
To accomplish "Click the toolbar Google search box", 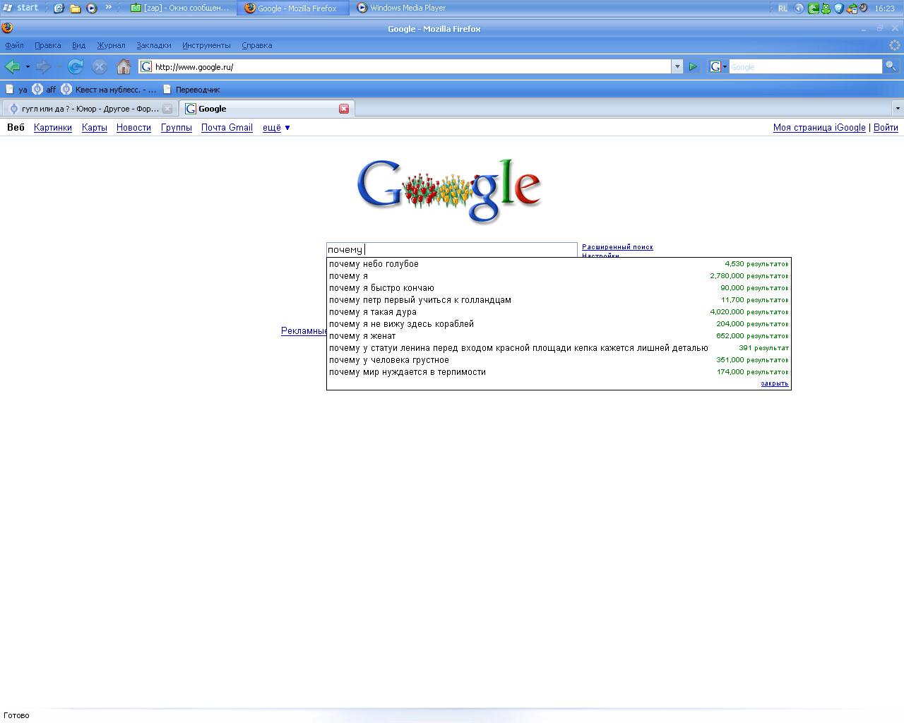I will coord(805,66).
